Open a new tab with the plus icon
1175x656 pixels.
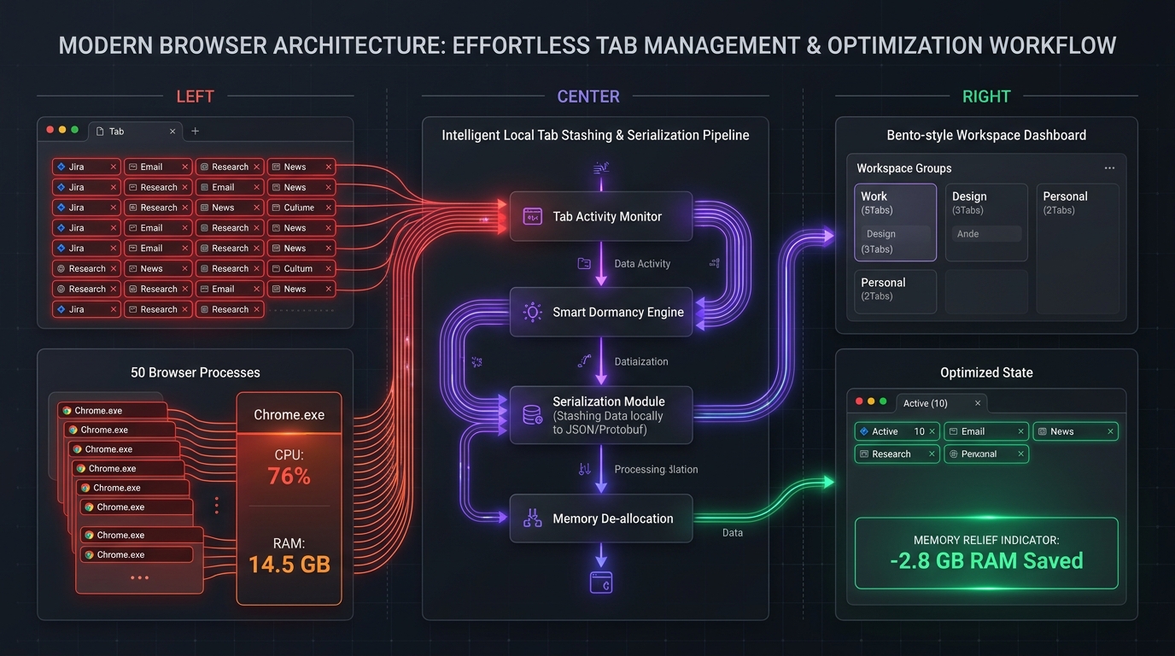tap(196, 132)
